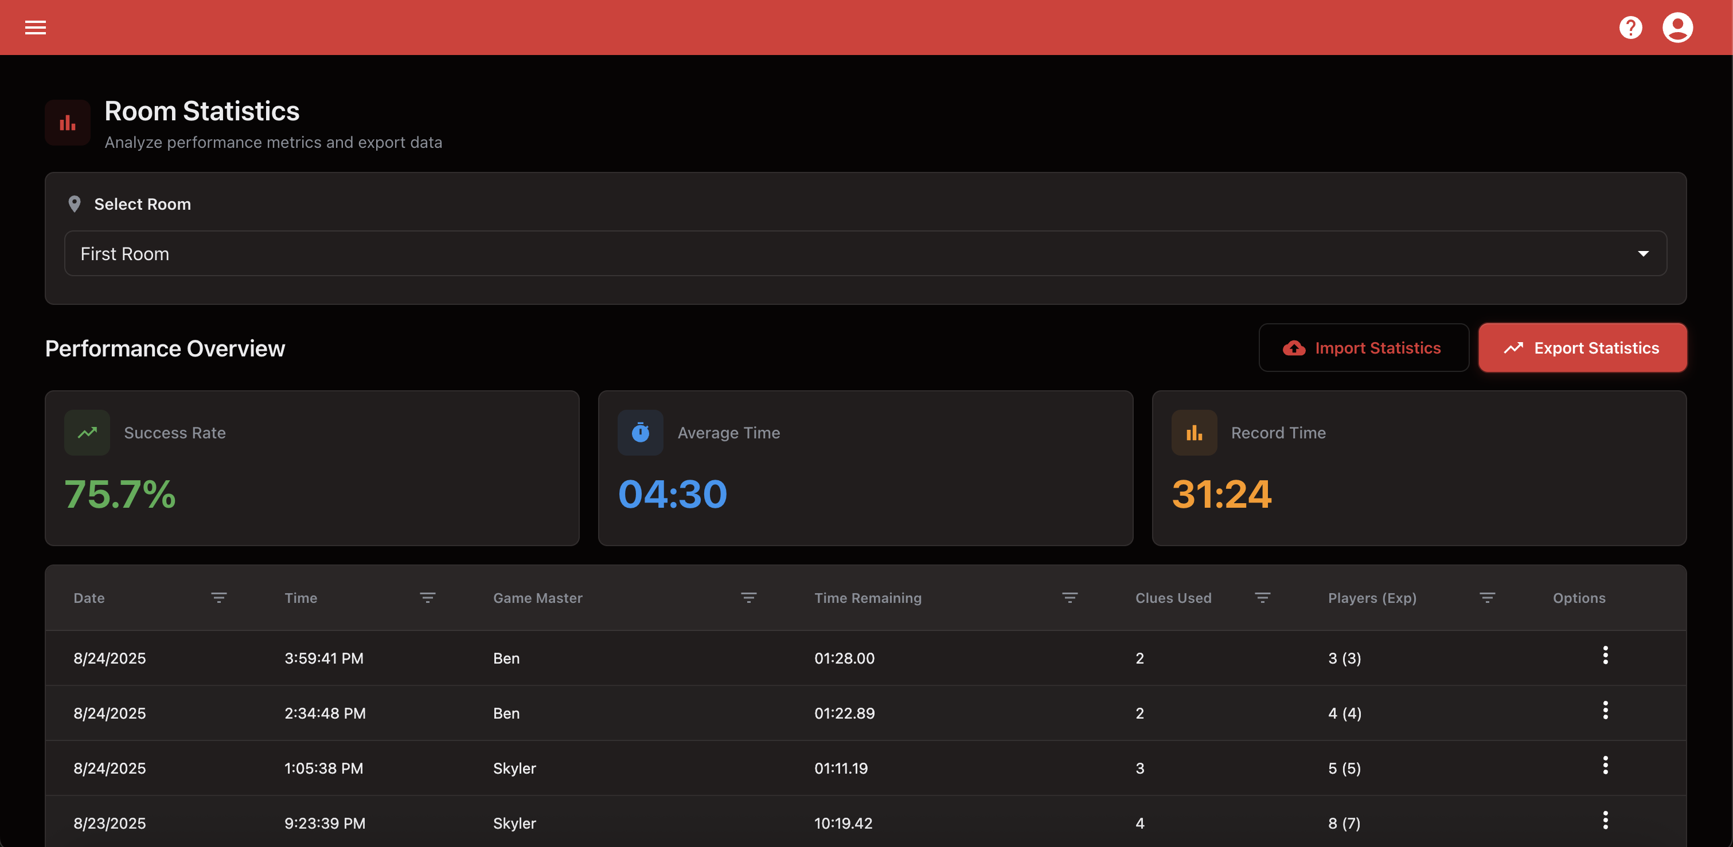Click the Record Time bar chart icon
The width and height of the screenshot is (1733, 847).
click(x=1193, y=433)
